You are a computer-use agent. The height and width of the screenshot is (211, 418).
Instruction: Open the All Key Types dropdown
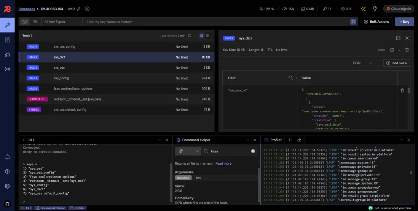pos(62,22)
